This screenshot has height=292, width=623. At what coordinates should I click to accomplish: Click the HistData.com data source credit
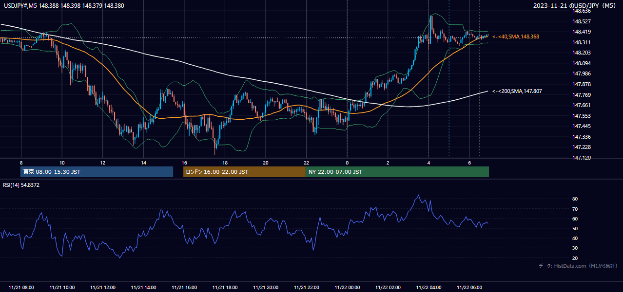[578, 266]
